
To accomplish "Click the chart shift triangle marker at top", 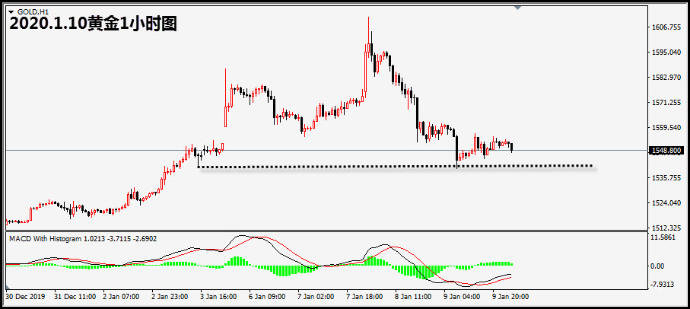I will point(518,8).
